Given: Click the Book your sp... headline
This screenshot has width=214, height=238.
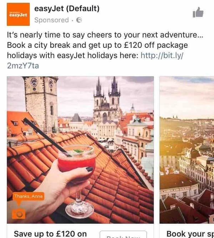Looking at the screenshot, I should pyautogui.click(x=190, y=234).
